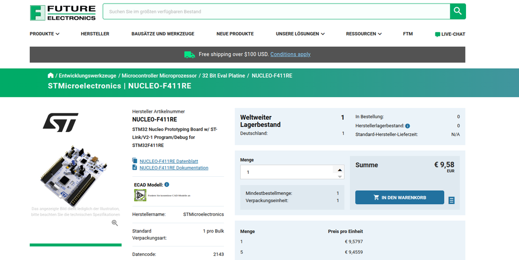Click the zoom magnifier under product image

[x=115, y=223]
